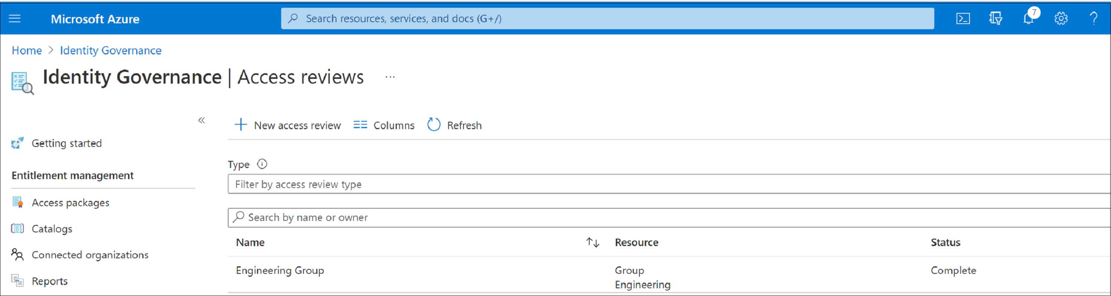Click New access review
Viewport: 1111px width, 296px height.
[288, 125]
